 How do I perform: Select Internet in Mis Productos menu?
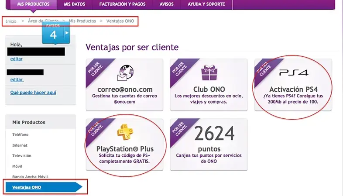click(x=20, y=145)
